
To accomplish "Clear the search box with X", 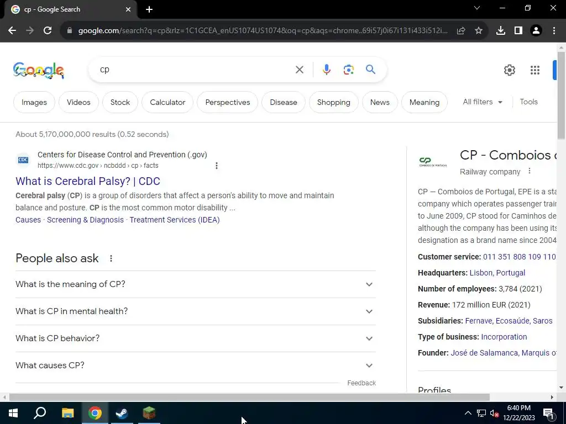I will 300,70.
